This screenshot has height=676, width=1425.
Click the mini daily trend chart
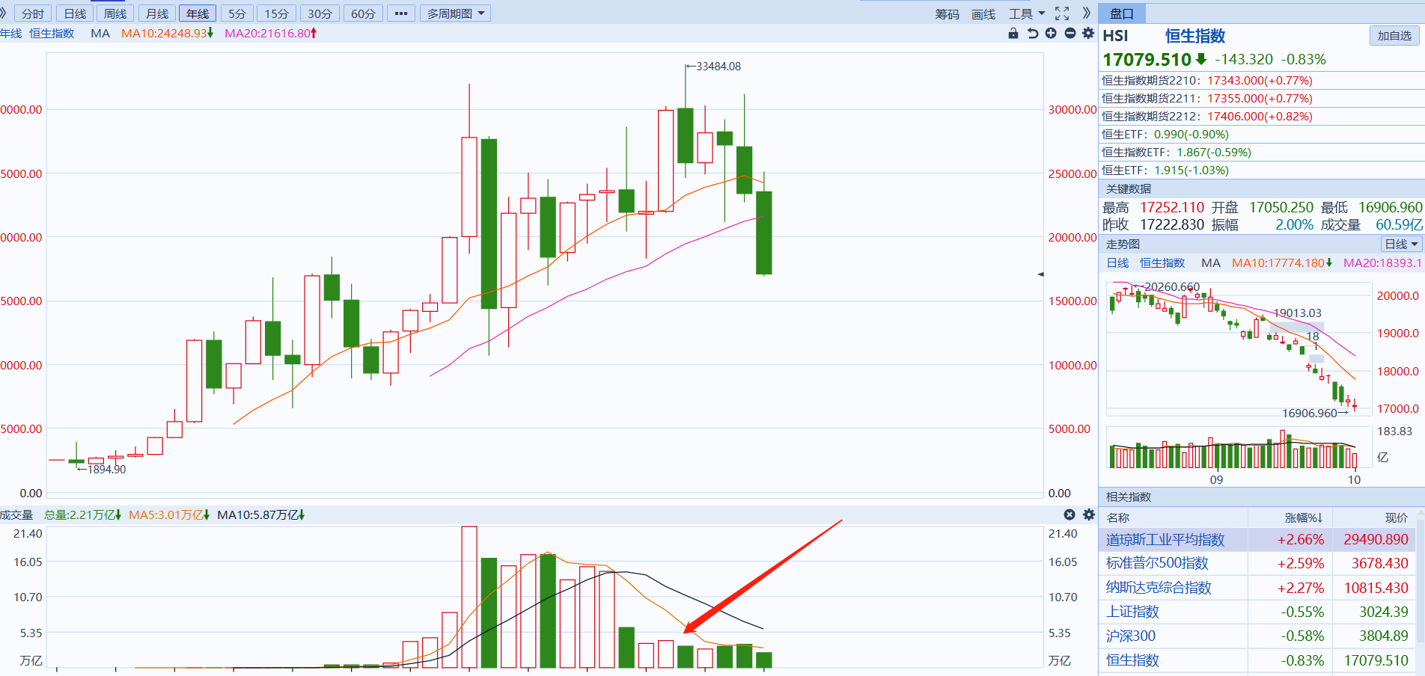[x=1239, y=348]
